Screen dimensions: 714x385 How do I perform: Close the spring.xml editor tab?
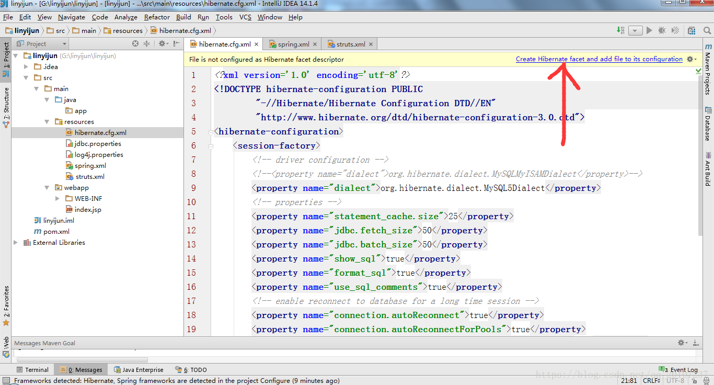(x=315, y=44)
